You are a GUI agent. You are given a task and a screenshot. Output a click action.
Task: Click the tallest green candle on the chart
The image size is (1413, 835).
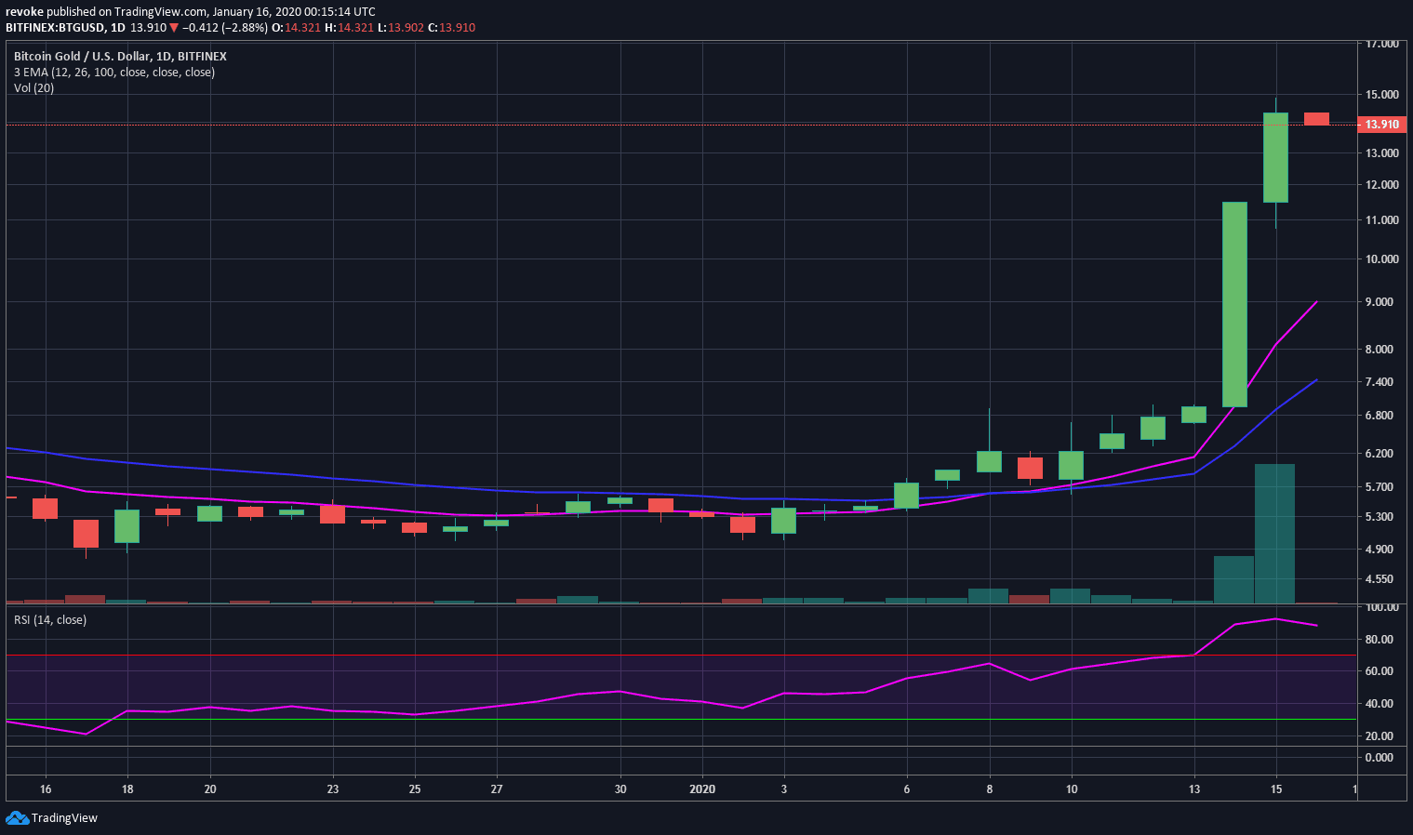1234,304
